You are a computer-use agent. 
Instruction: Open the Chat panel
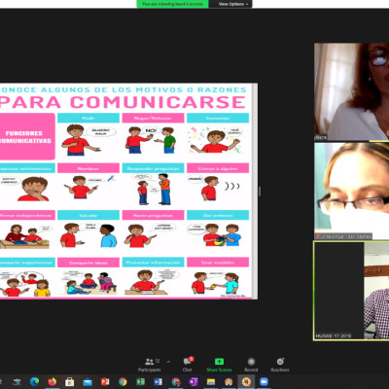point(188,365)
